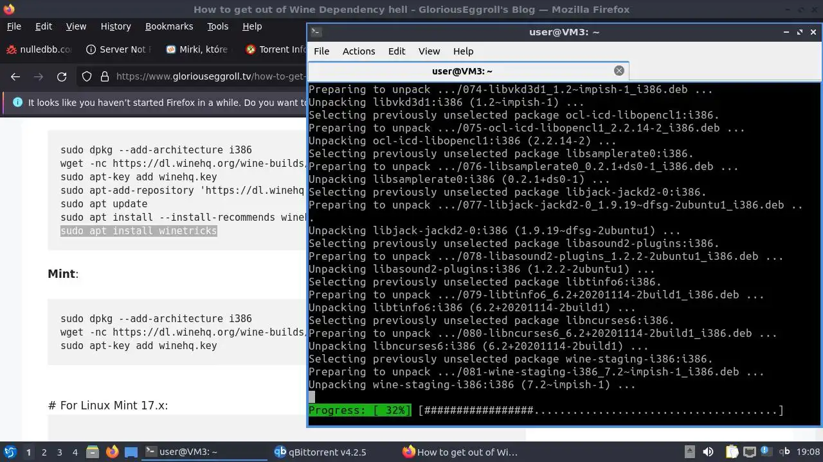Open the network connection tray icon

[x=749, y=452]
